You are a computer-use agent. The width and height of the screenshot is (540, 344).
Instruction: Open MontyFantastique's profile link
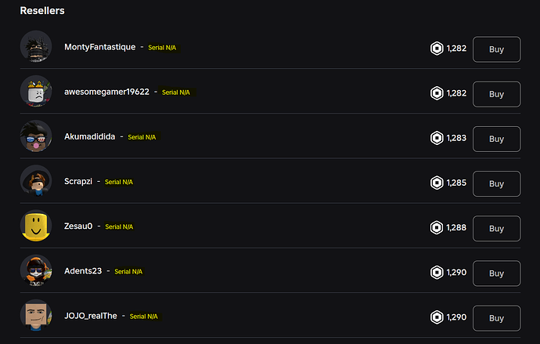pyautogui.click(x=100, y=48)
